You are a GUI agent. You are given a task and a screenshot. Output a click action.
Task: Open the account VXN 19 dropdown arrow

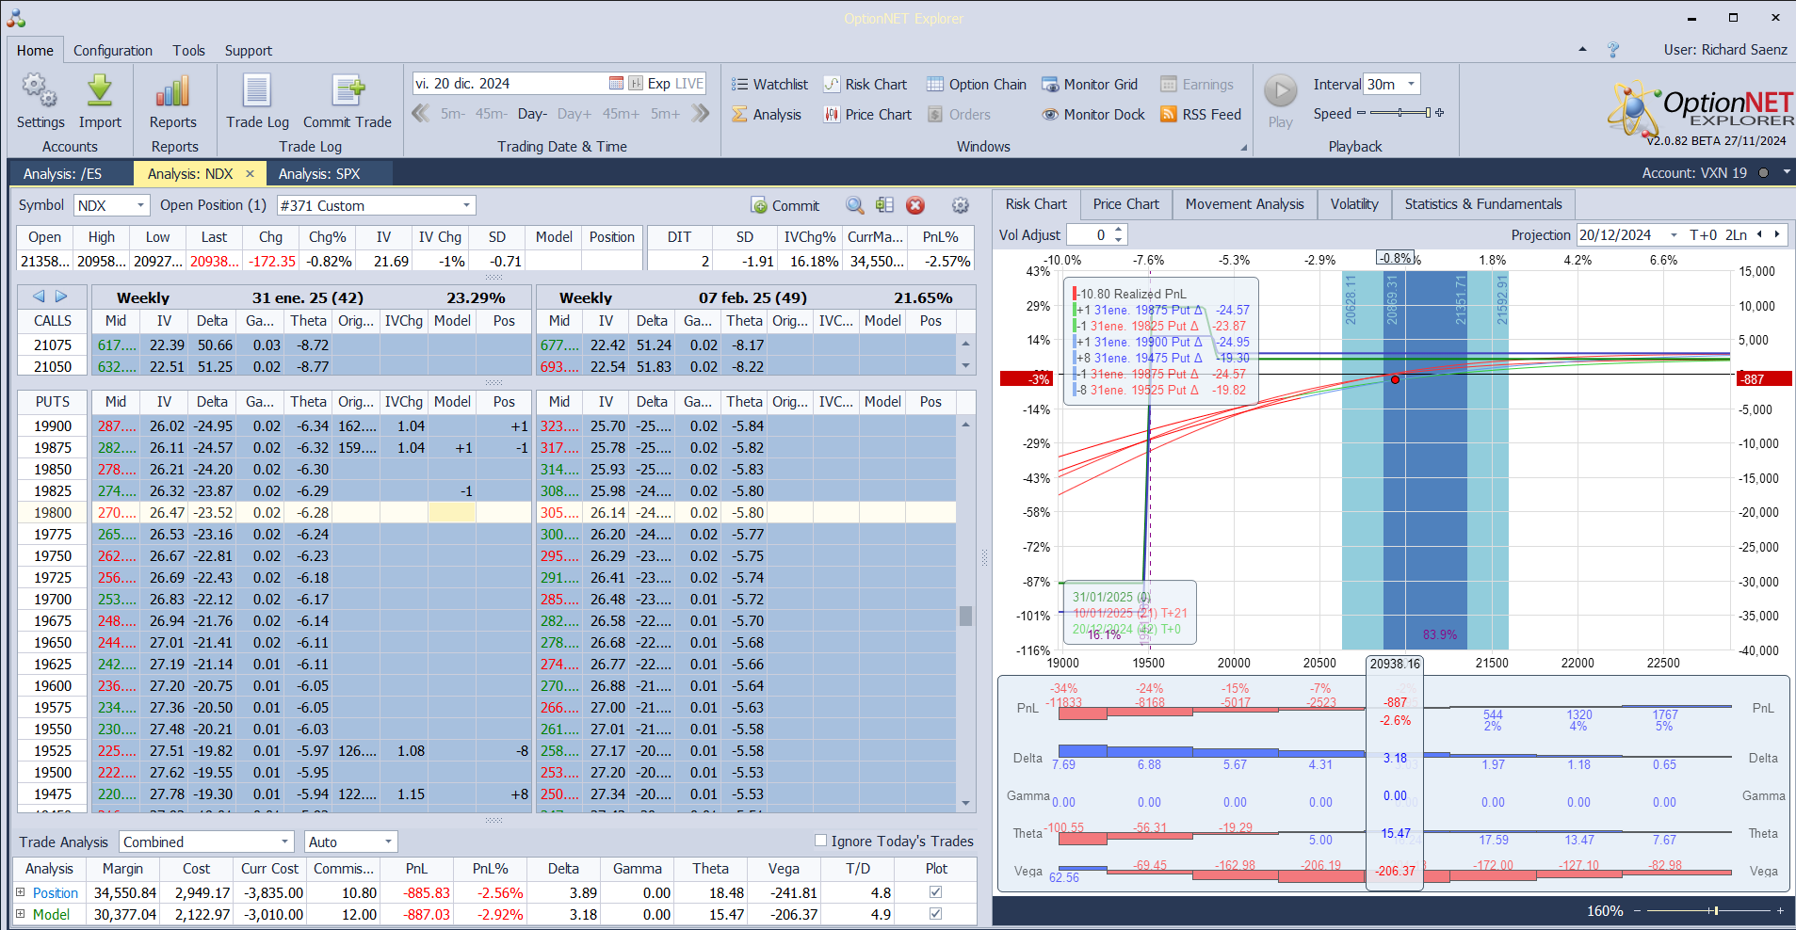coord(1786,172)
